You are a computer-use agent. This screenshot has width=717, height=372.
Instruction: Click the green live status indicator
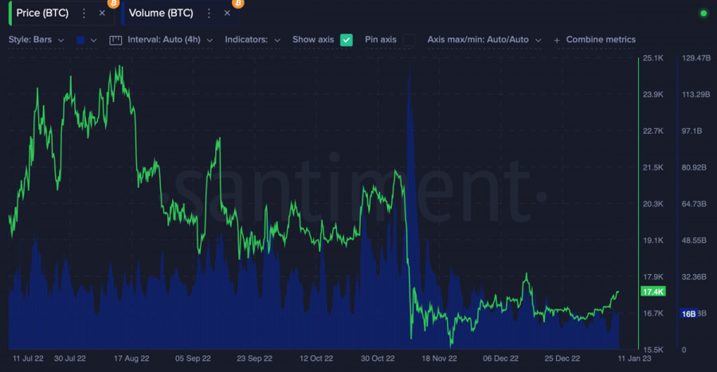coord(703,14)
